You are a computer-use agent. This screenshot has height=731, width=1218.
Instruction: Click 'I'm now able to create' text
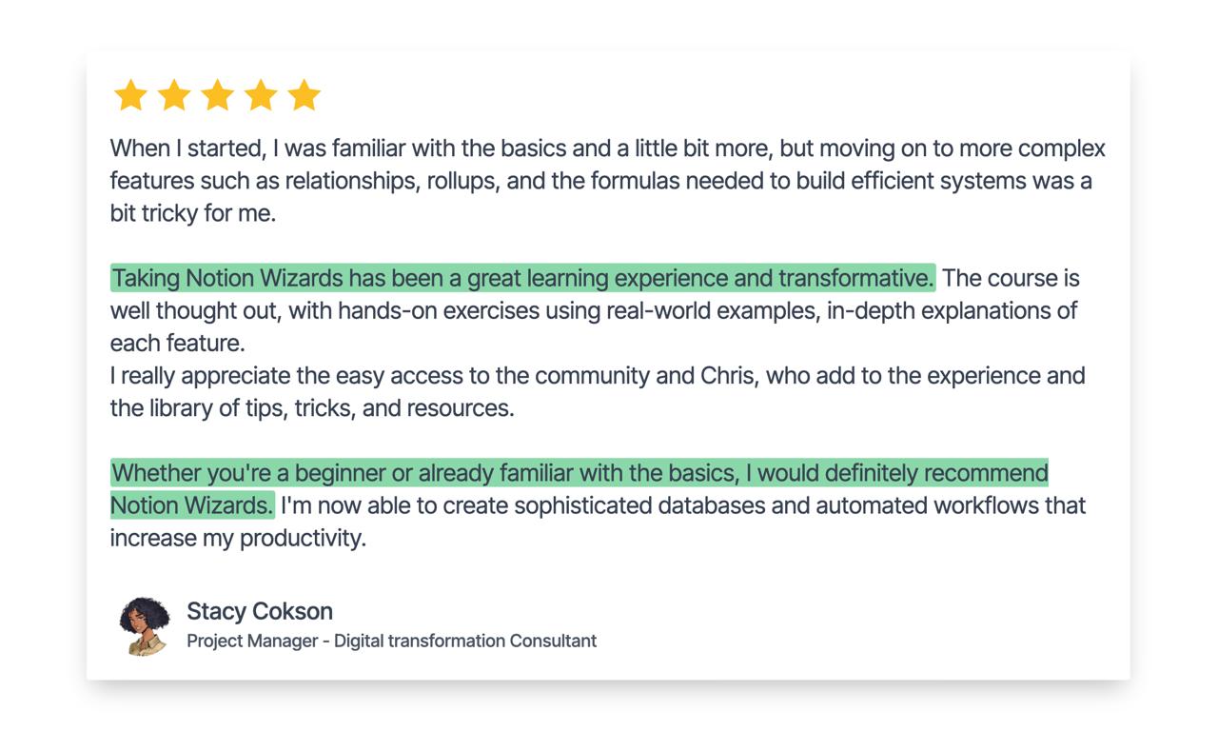pyautogui.click(x=682, y=505)
